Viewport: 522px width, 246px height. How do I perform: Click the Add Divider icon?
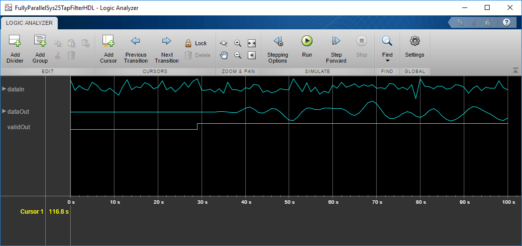point(14,49)
